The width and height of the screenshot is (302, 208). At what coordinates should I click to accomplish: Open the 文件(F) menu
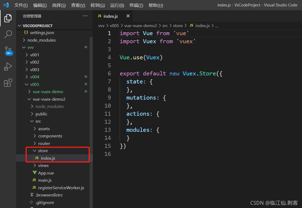point(21,5)
